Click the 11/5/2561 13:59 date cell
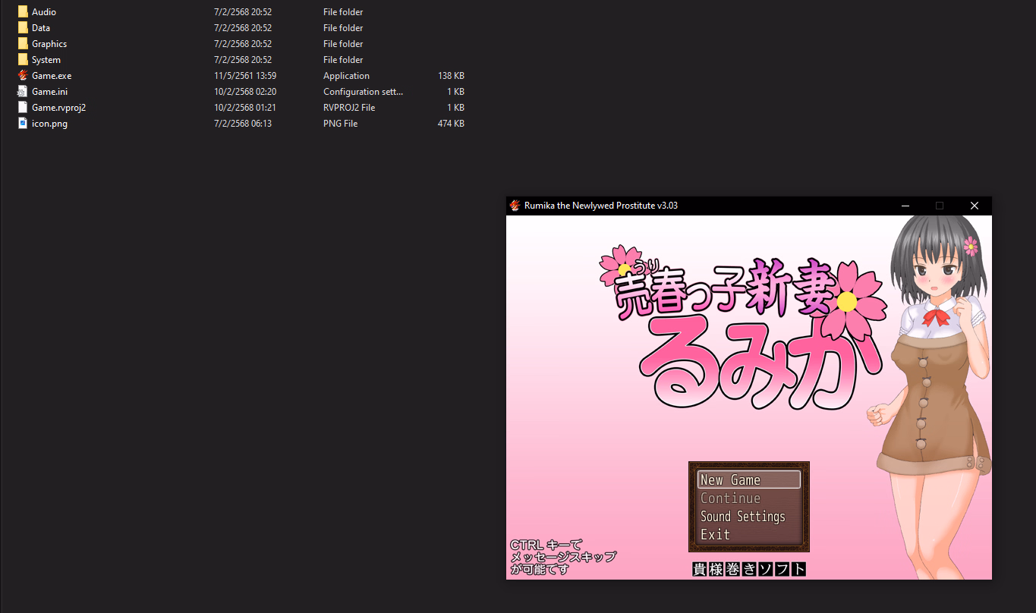1036x613 pixels. pyautogui.click(x=245, y=76)
